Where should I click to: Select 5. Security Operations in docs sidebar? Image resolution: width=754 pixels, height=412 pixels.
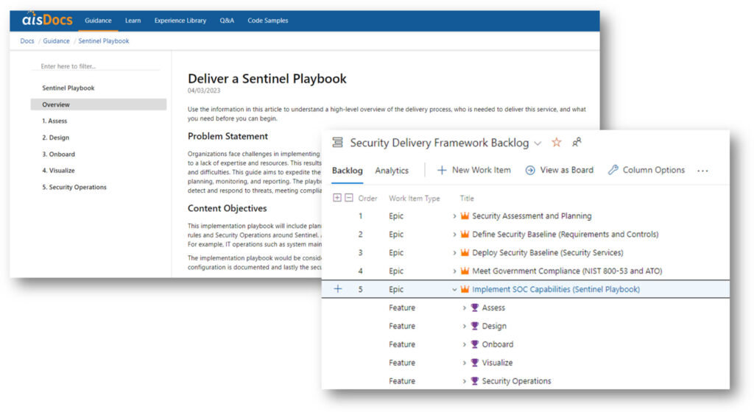[74, 188]
